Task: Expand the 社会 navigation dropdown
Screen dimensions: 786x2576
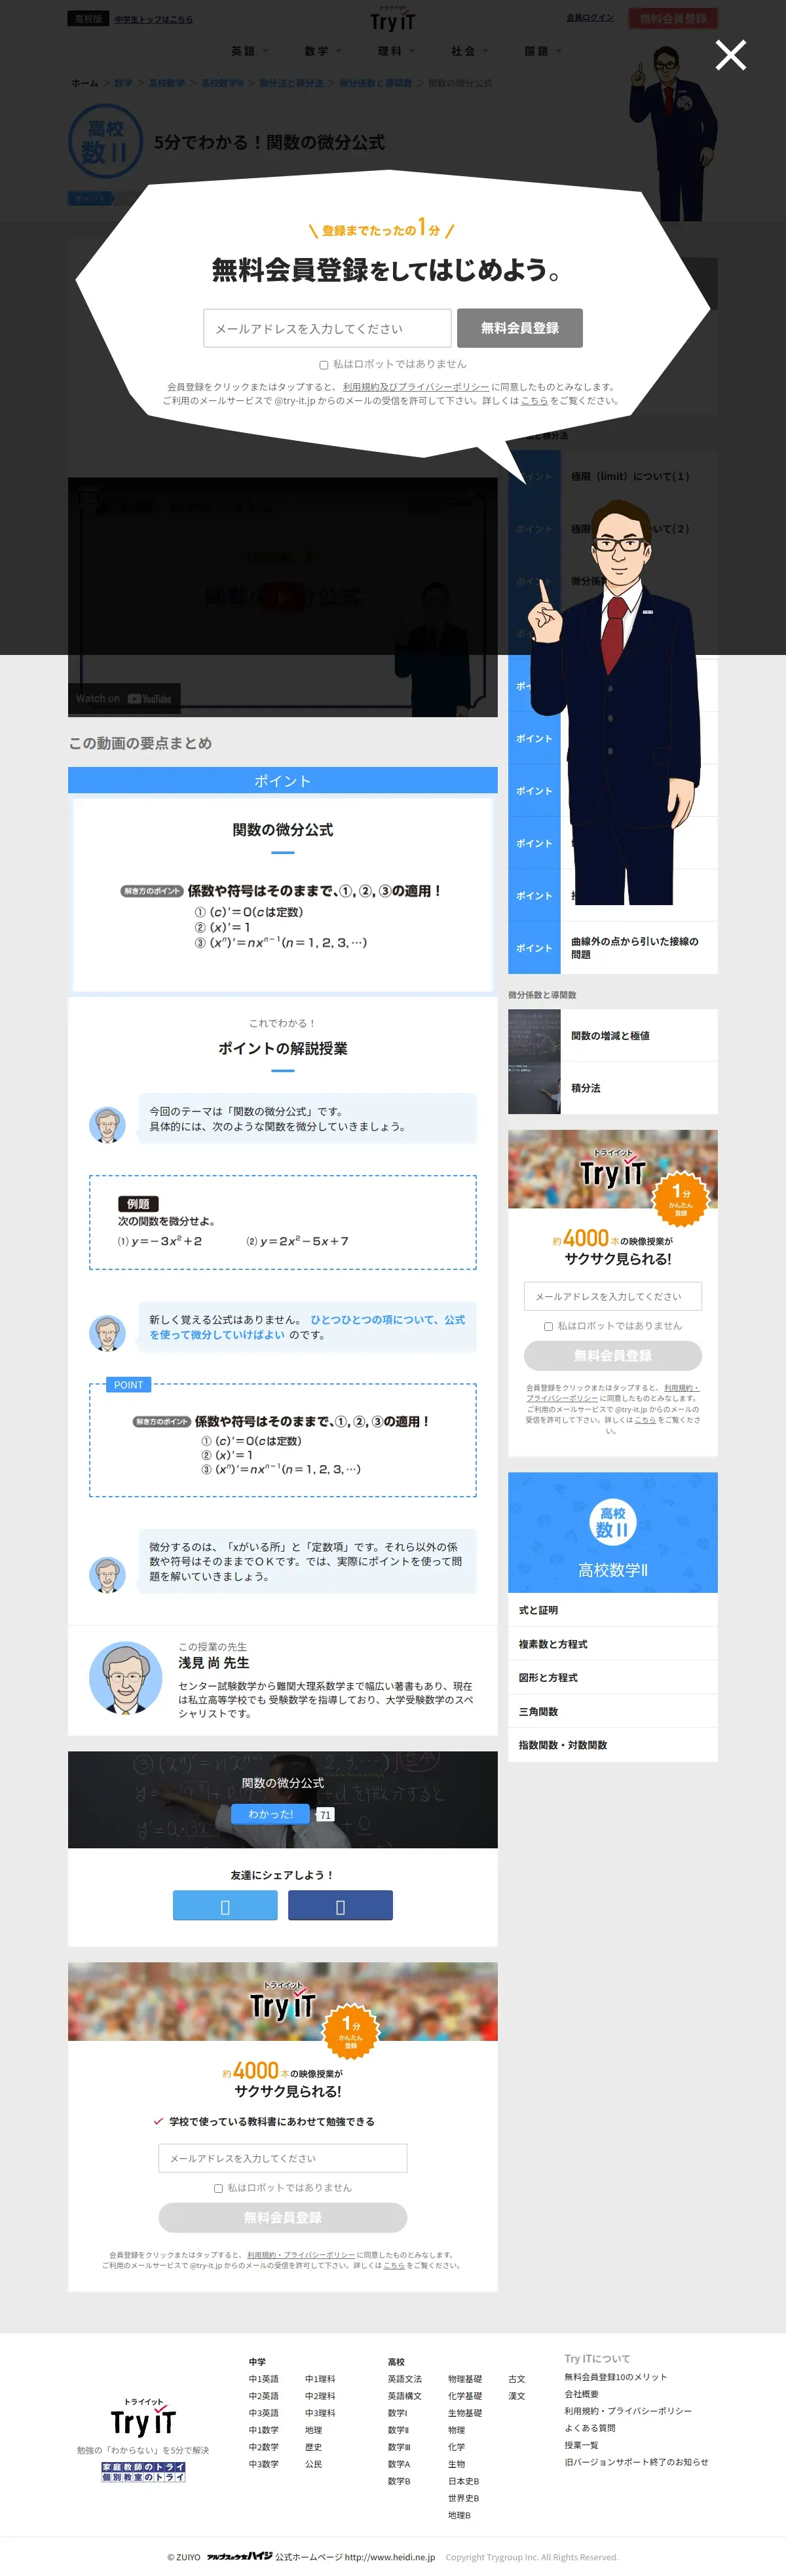Action: (x=469, y=51)
